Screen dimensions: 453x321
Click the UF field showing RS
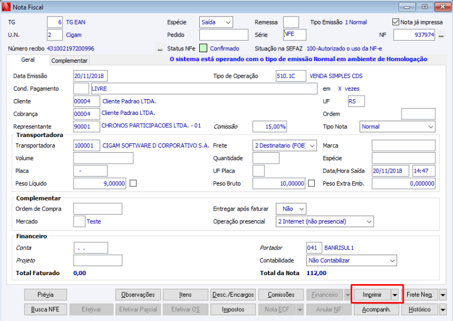coord(356,101)
